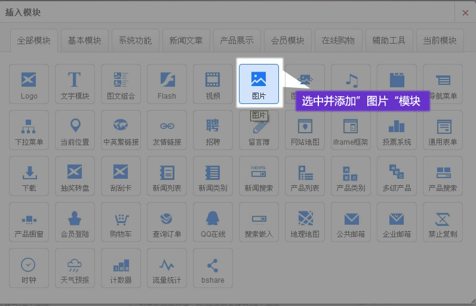
Task: Open the 当前模块 tab
Action: (x=440, y=41)
